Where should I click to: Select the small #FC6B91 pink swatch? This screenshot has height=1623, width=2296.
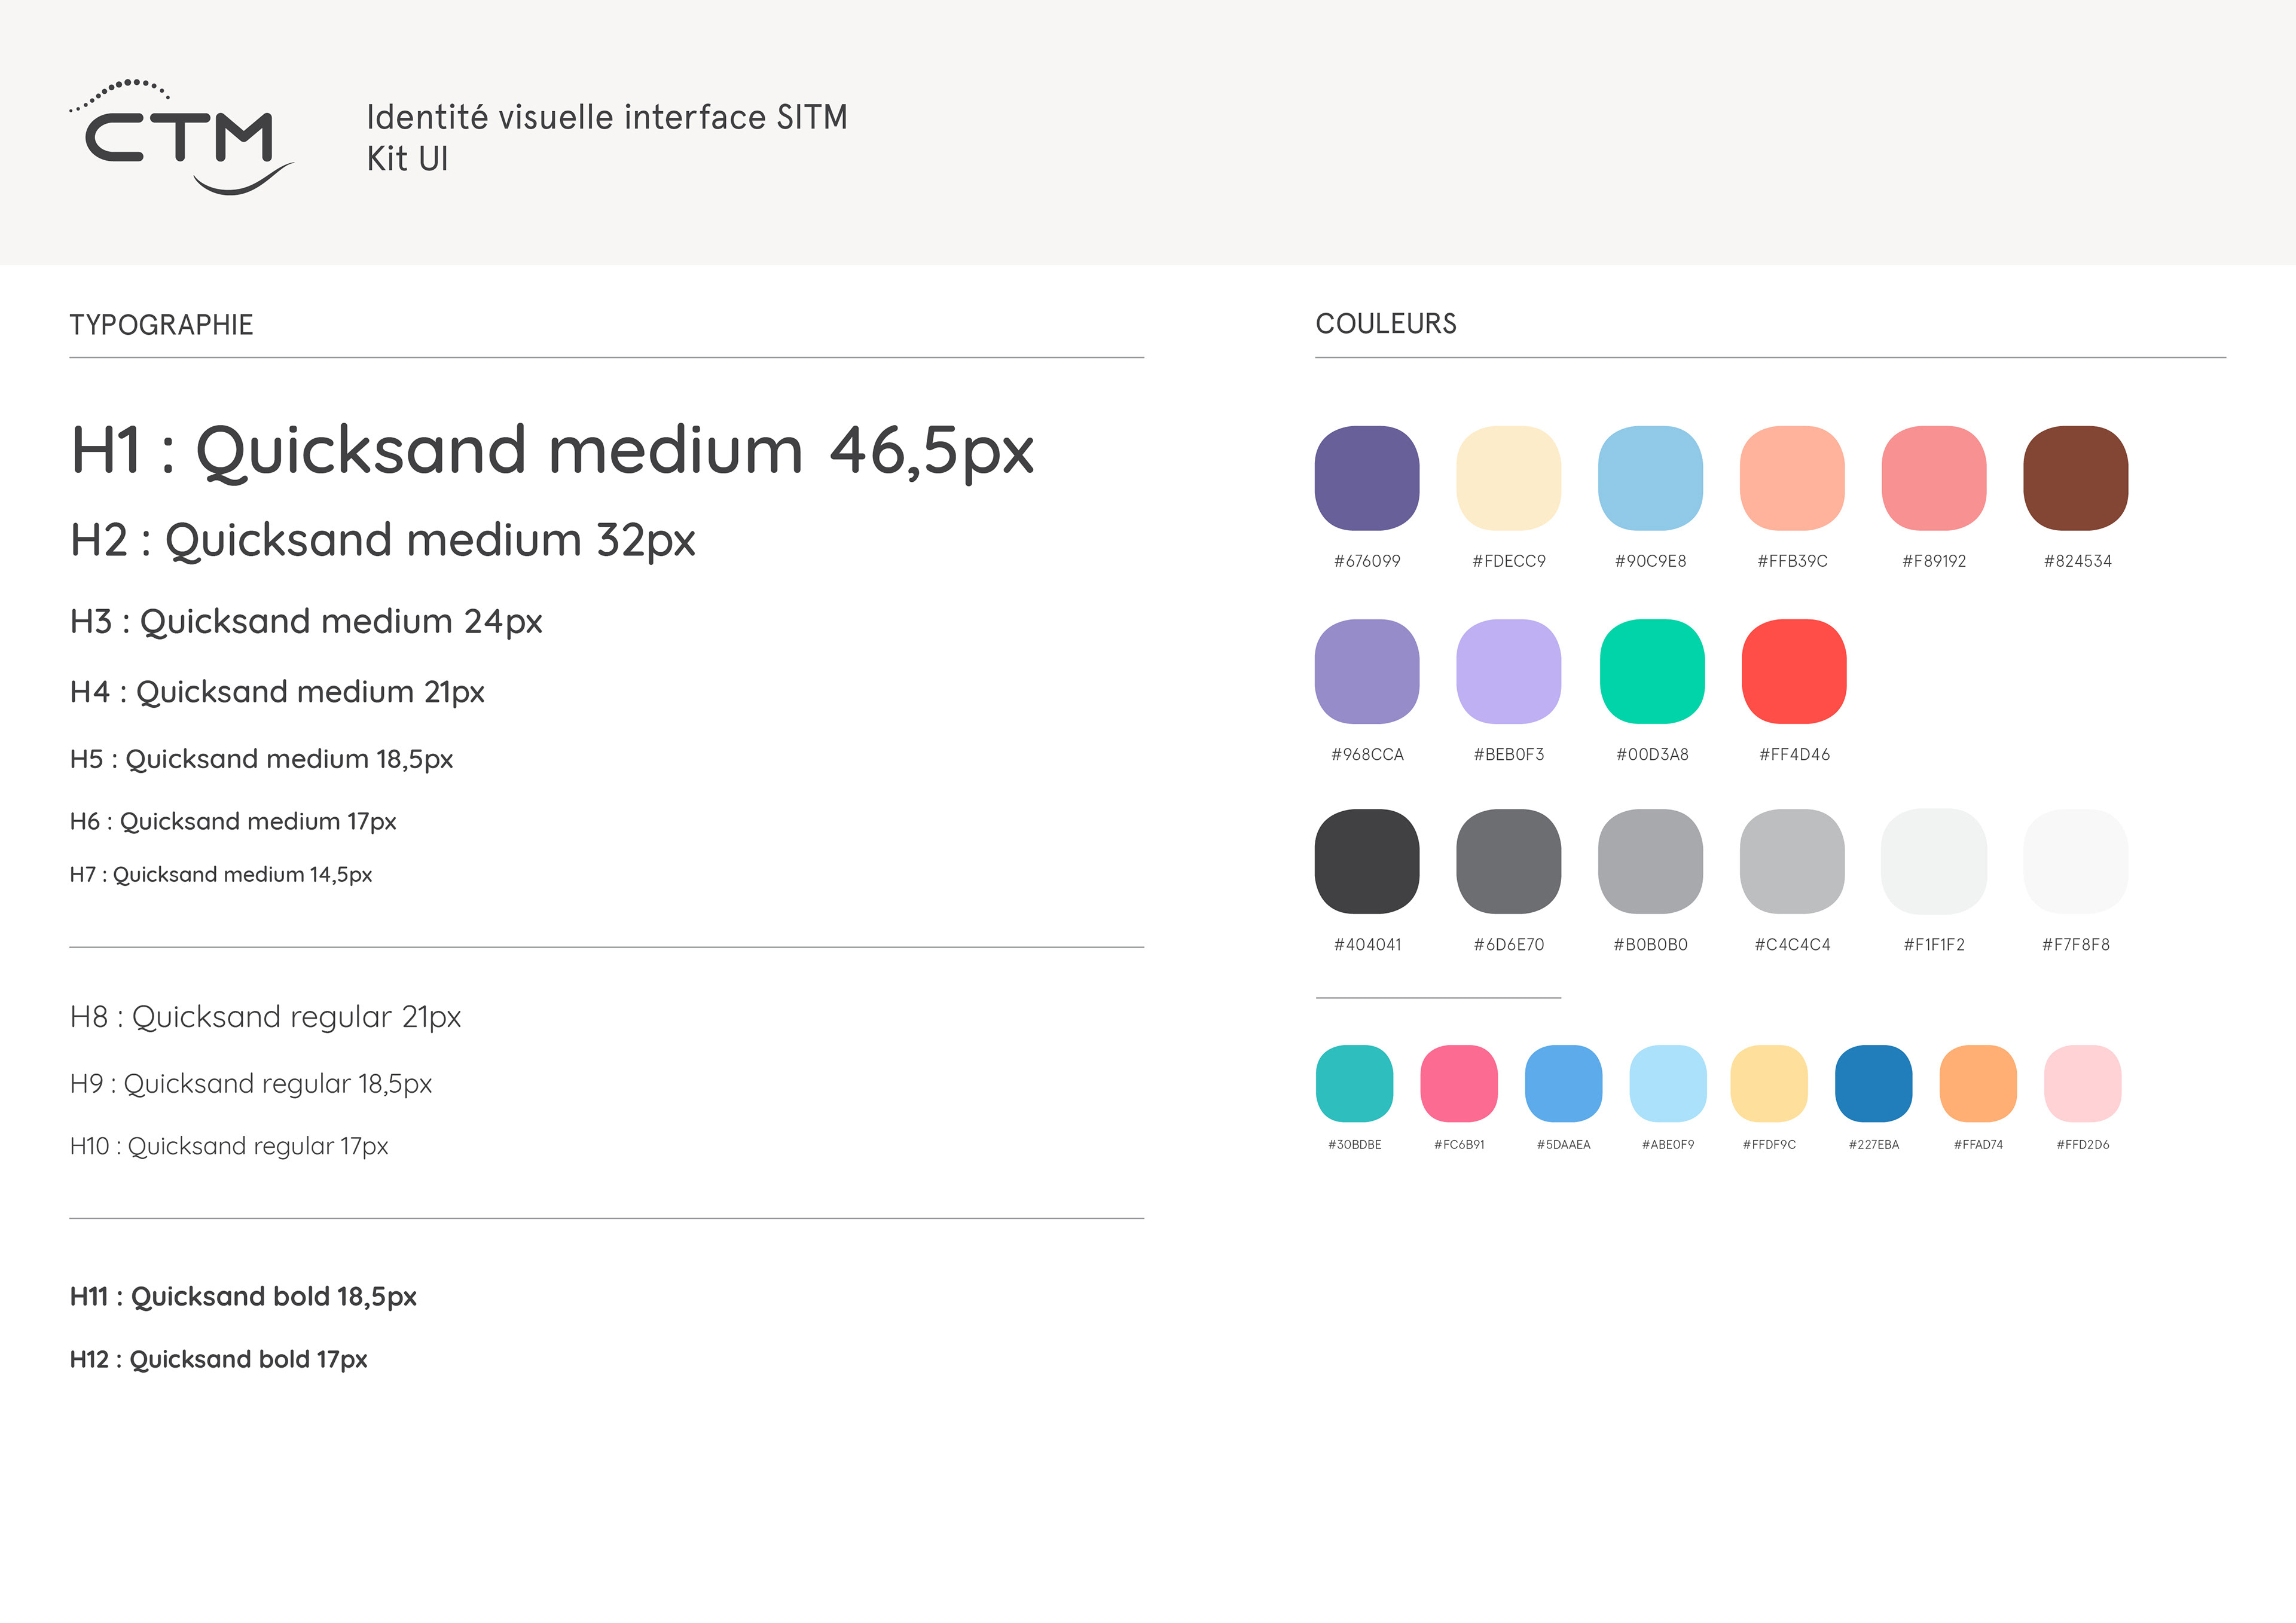1459,1084
